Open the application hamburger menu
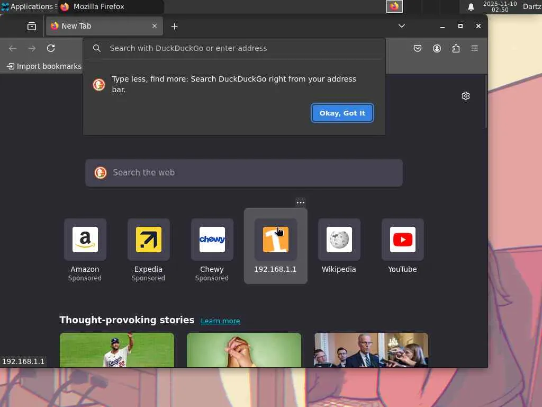 [x=475, y=48]
